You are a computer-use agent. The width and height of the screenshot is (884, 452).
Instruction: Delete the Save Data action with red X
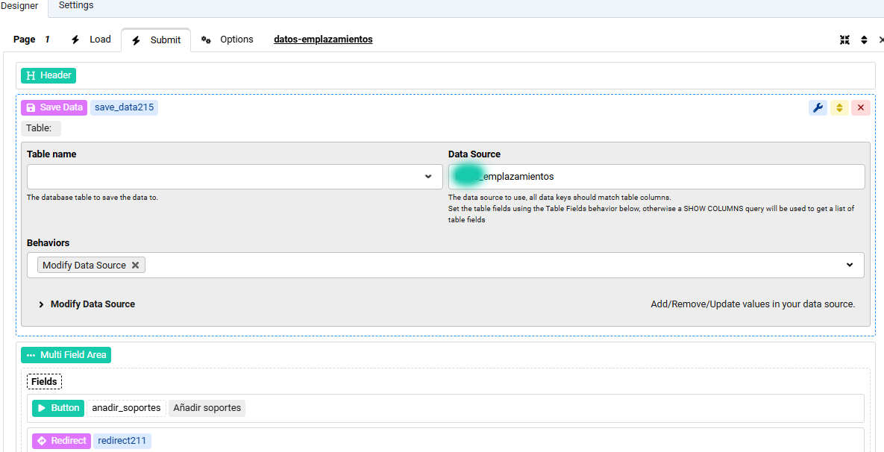click(861, 107)
